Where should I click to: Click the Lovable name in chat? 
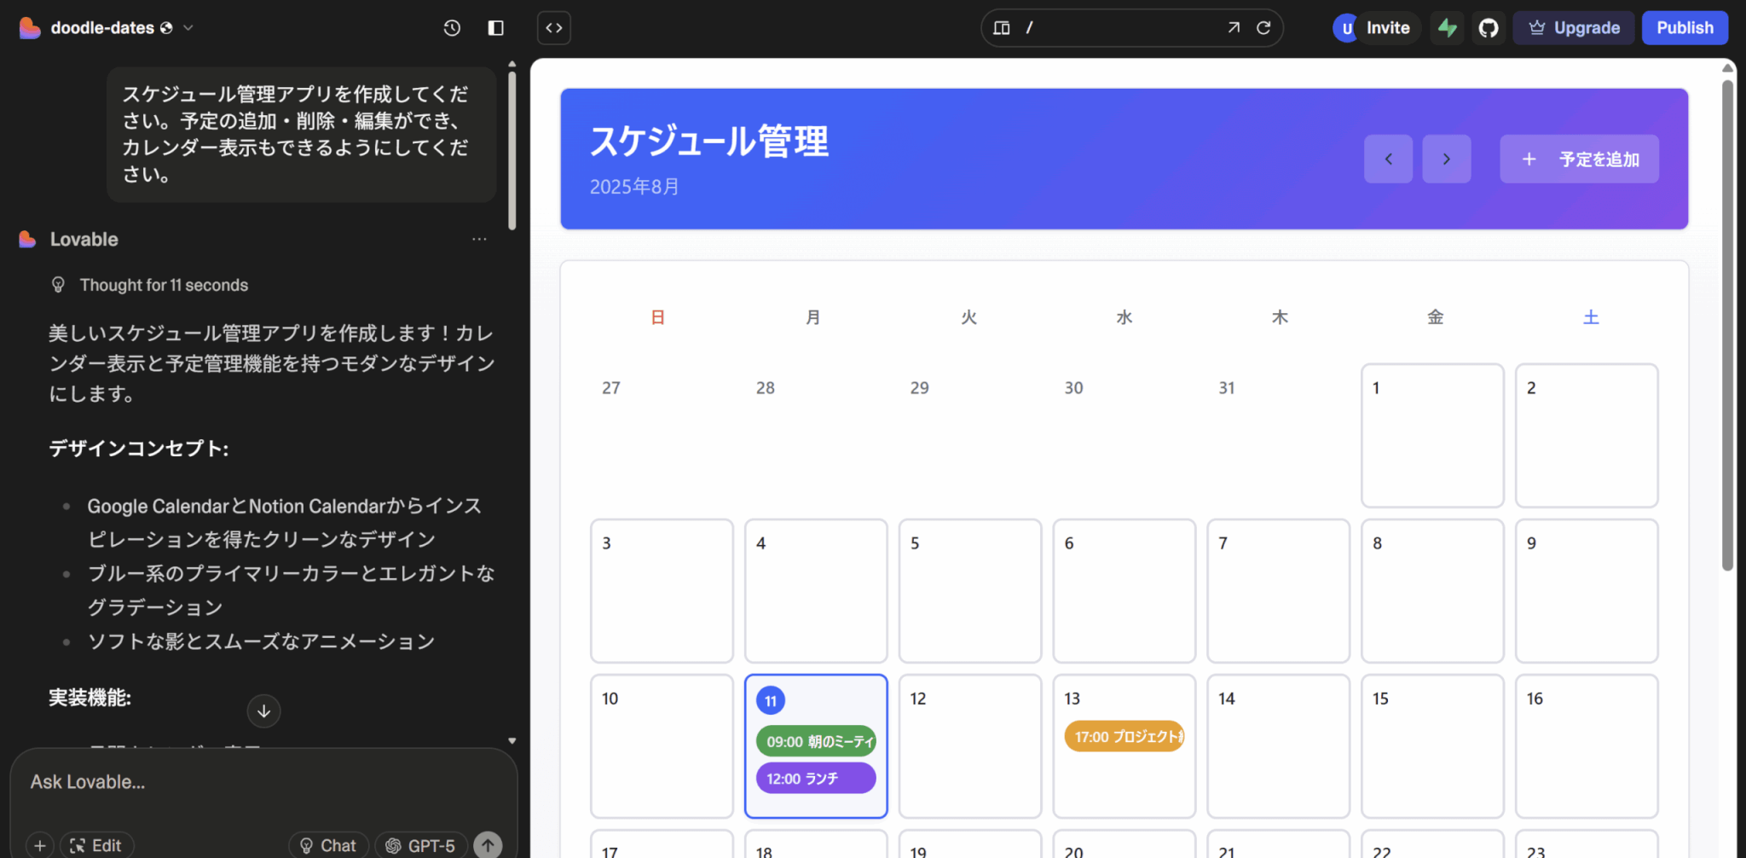pyautogui.click(x=84, y=240)
